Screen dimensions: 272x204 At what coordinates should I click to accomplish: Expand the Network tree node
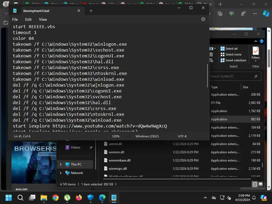[61, 173]
